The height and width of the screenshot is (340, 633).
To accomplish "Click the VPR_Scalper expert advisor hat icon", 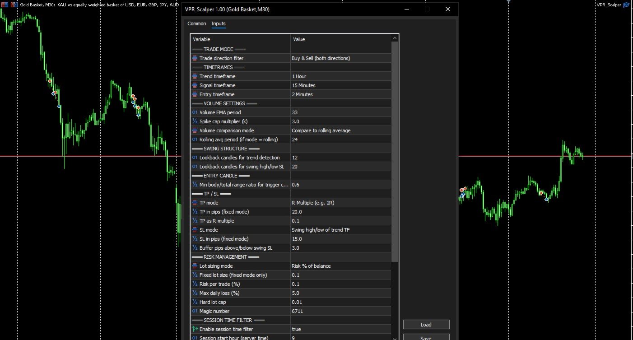I will pos(626,5).
